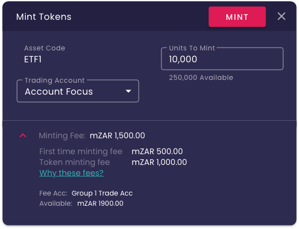Click the red MINT button
The width and height of the screenshot is (299, 229).
click(x=237, y=17)
